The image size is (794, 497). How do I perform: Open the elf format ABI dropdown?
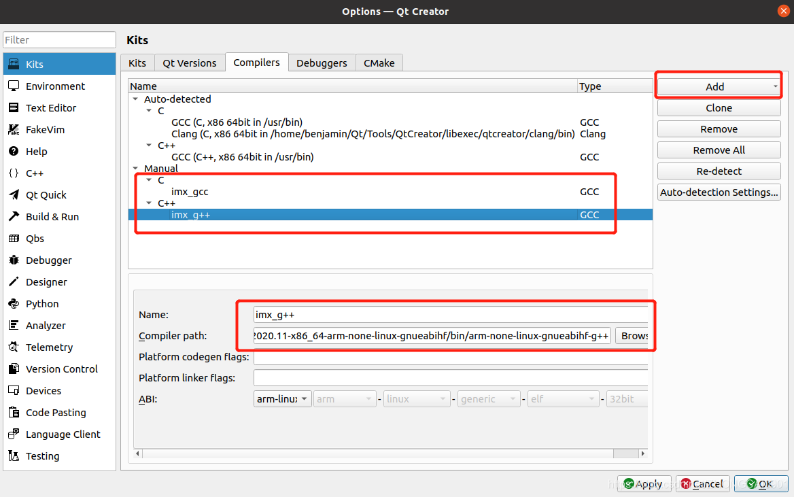click(x=564, y=399)
